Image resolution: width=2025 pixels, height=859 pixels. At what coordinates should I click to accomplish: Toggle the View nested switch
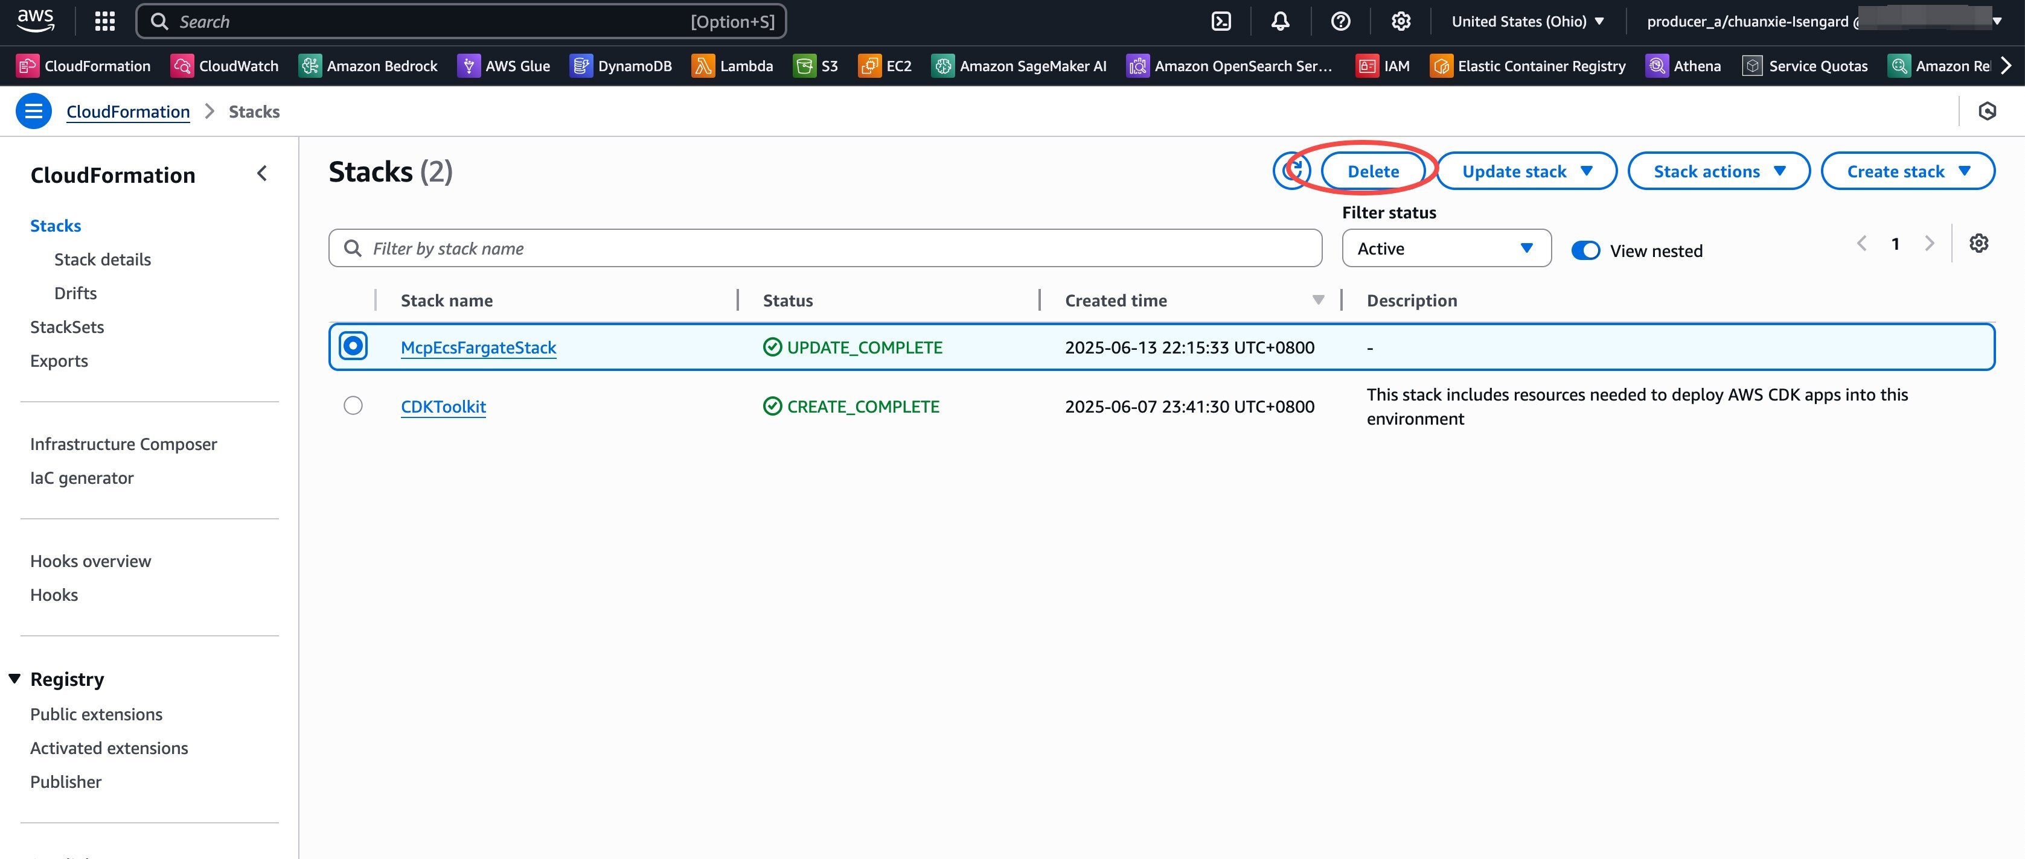tap(1585, 250)
